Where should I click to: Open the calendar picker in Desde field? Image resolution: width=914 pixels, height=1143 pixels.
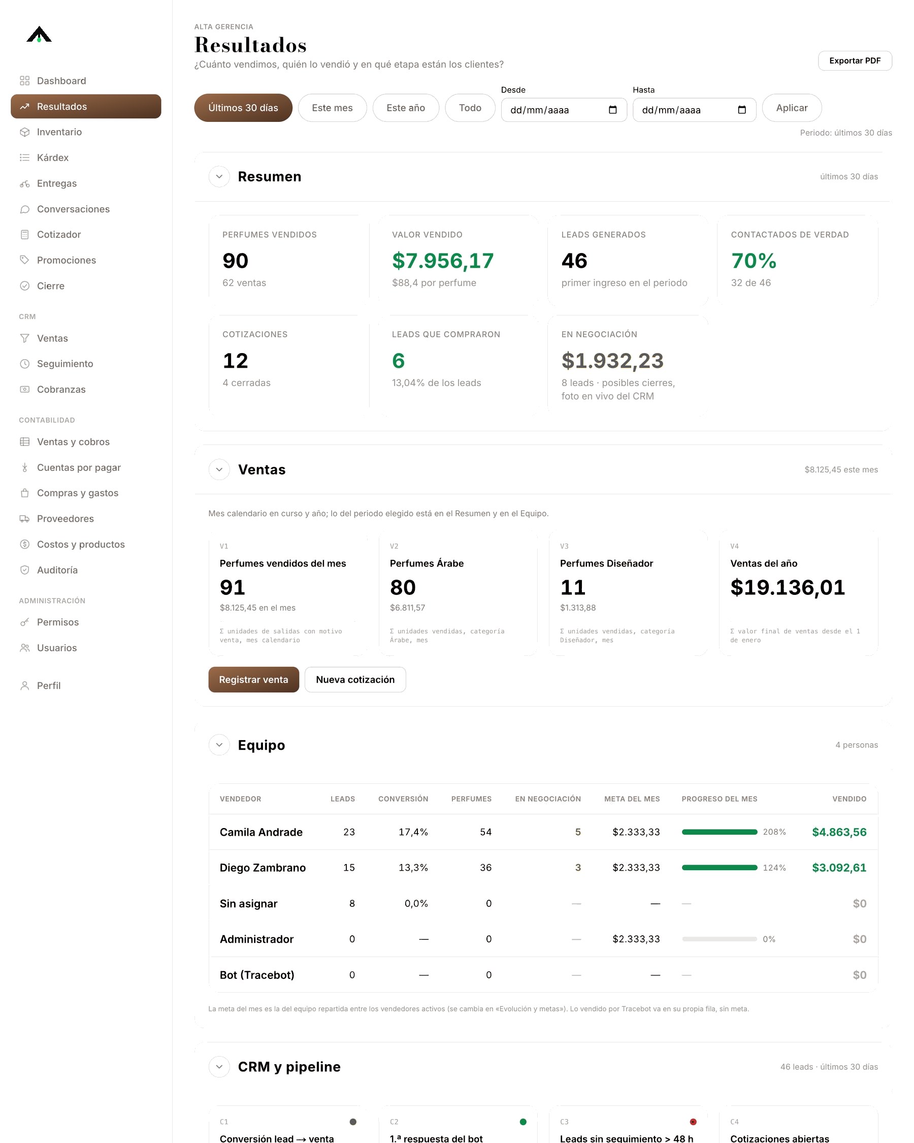[613, 110]
